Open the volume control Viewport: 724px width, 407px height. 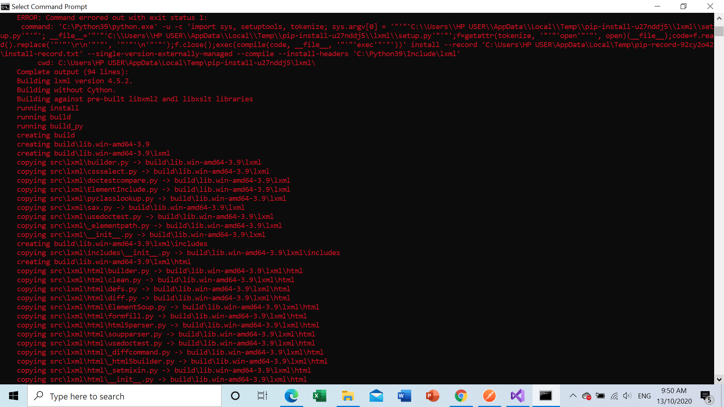point(627,396)
